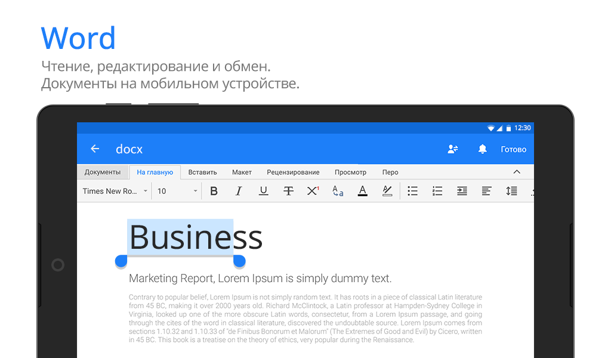Tap the Готово button

pyautogui.click(x=513, y=149)
